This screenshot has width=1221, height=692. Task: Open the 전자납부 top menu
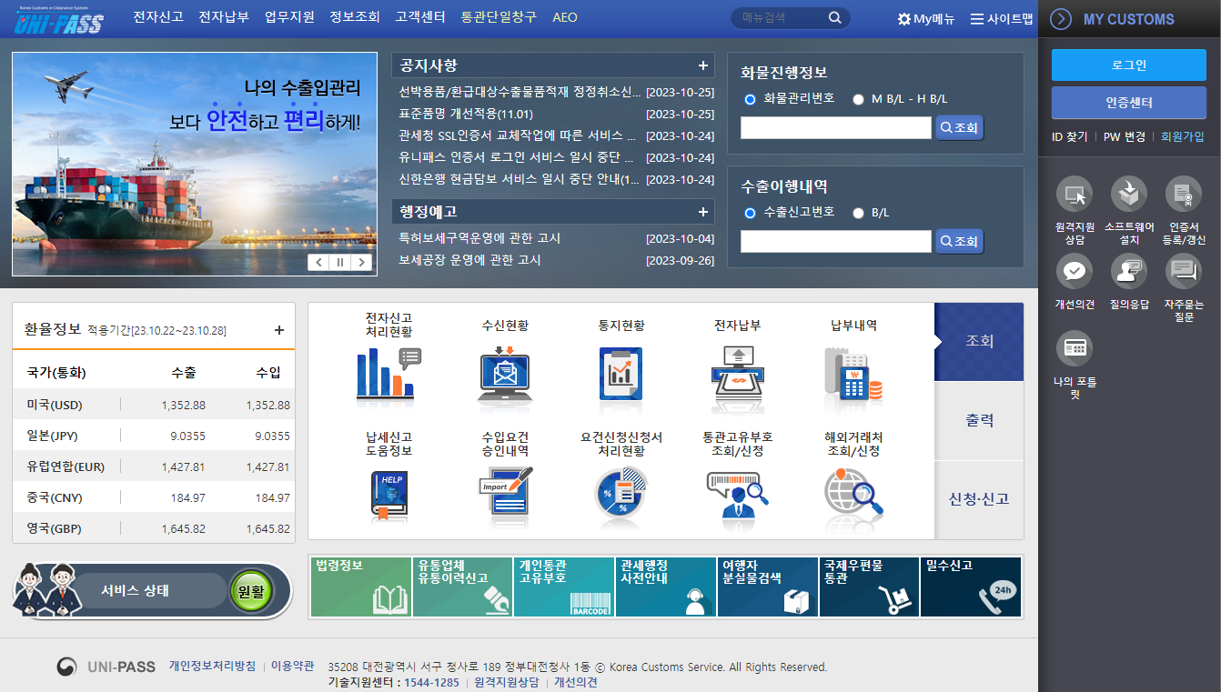(x=224, y=17)
